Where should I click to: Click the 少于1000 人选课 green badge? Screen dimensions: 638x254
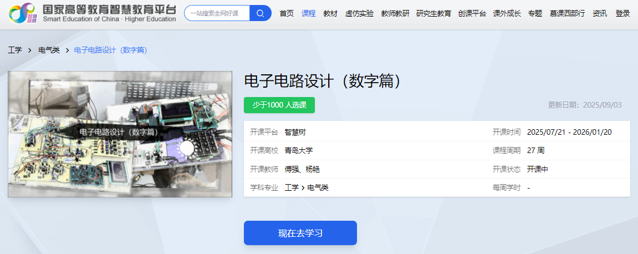click(x=279, y=105)
